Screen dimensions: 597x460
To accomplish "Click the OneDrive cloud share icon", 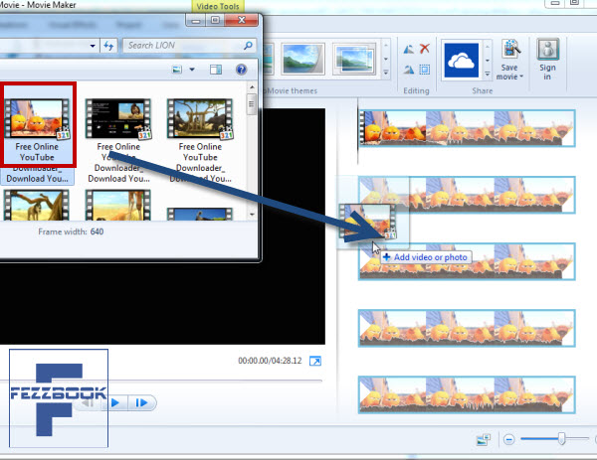I will click(461, 61).
